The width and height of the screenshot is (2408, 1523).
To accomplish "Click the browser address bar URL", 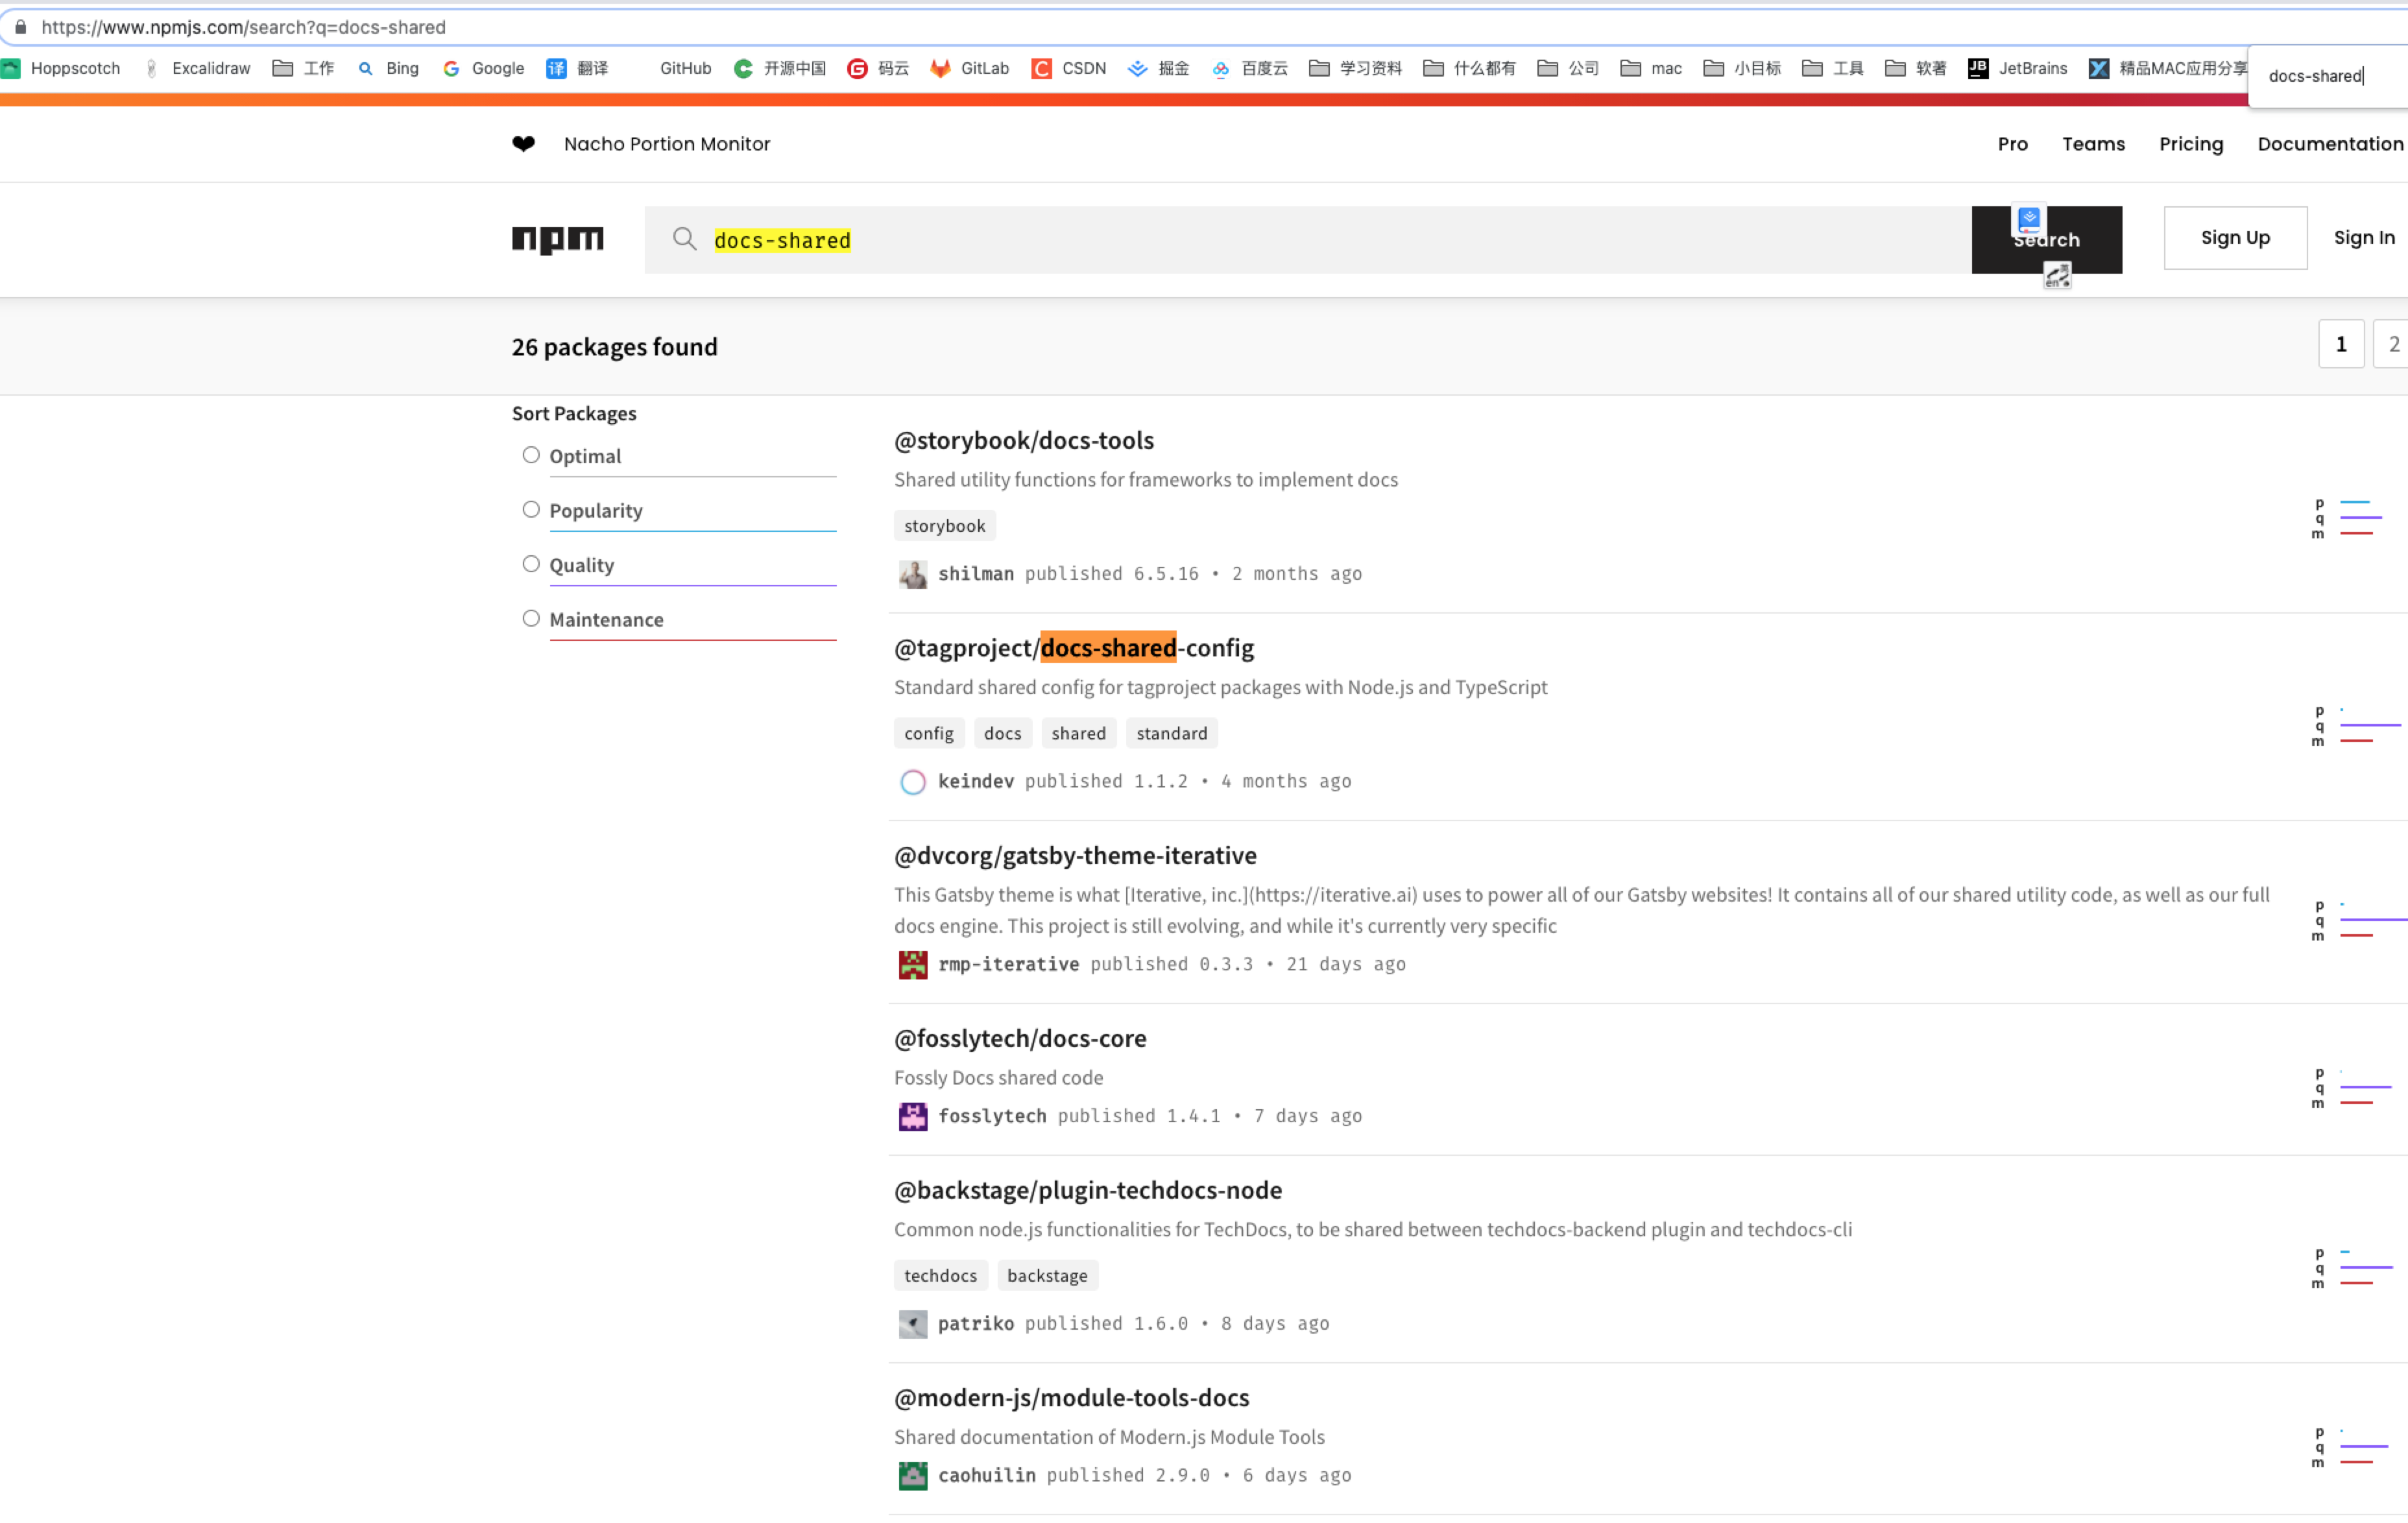I will pos(243,27).
